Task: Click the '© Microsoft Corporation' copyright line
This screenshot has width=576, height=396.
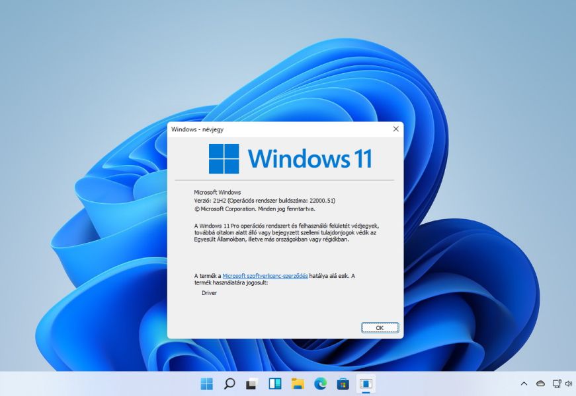Action: [255, 209]
